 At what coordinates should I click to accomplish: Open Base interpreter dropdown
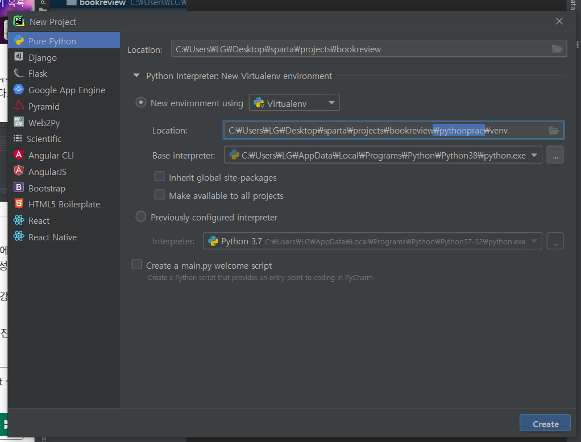pyautogui.click(x=383, y=155)
